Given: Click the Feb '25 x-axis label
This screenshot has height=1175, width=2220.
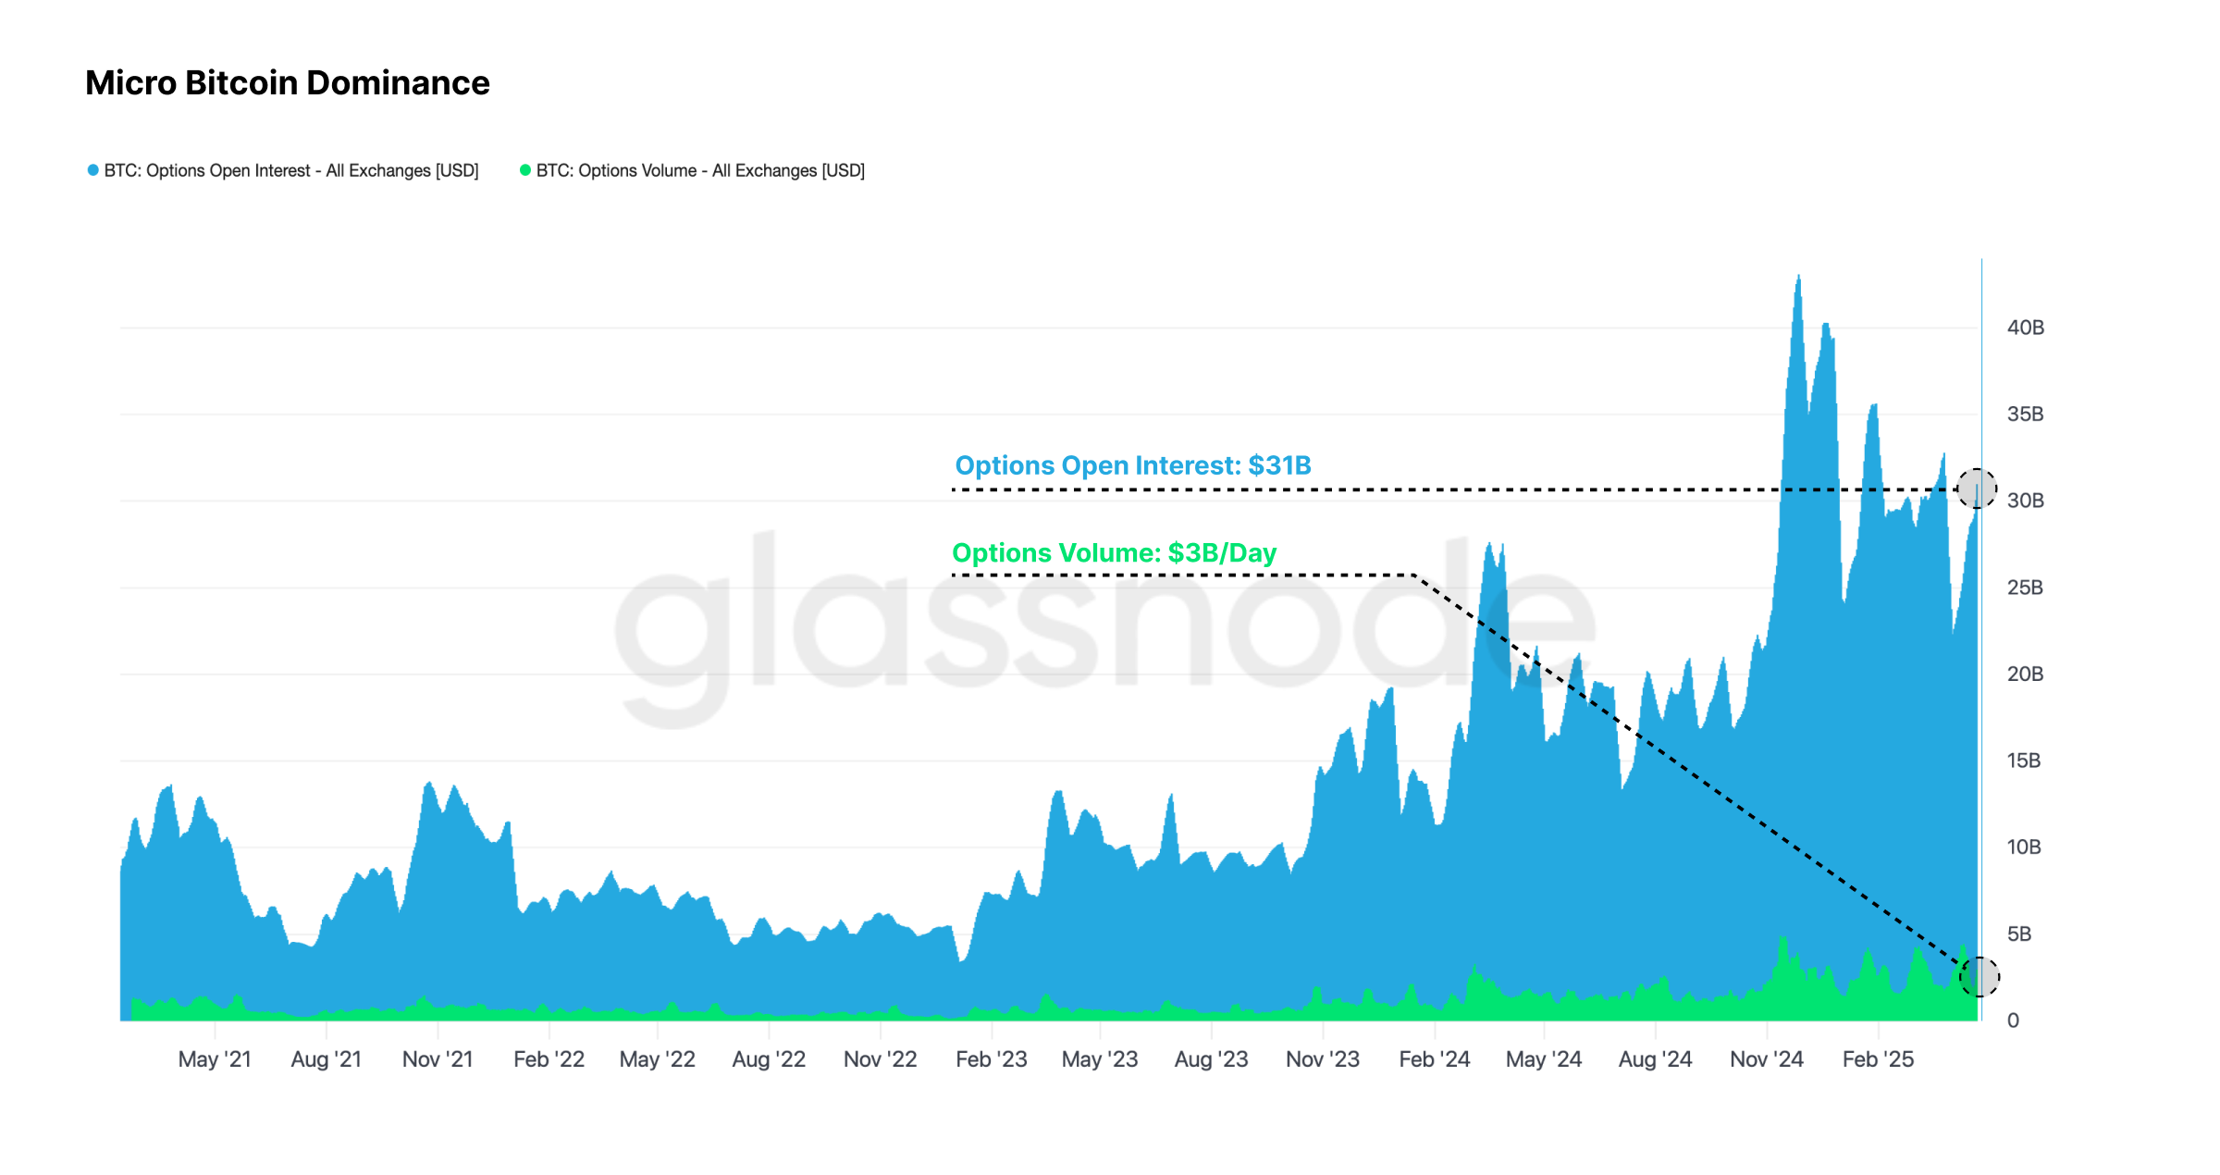Looking at the screenshot, I should pos(1878,1059).
